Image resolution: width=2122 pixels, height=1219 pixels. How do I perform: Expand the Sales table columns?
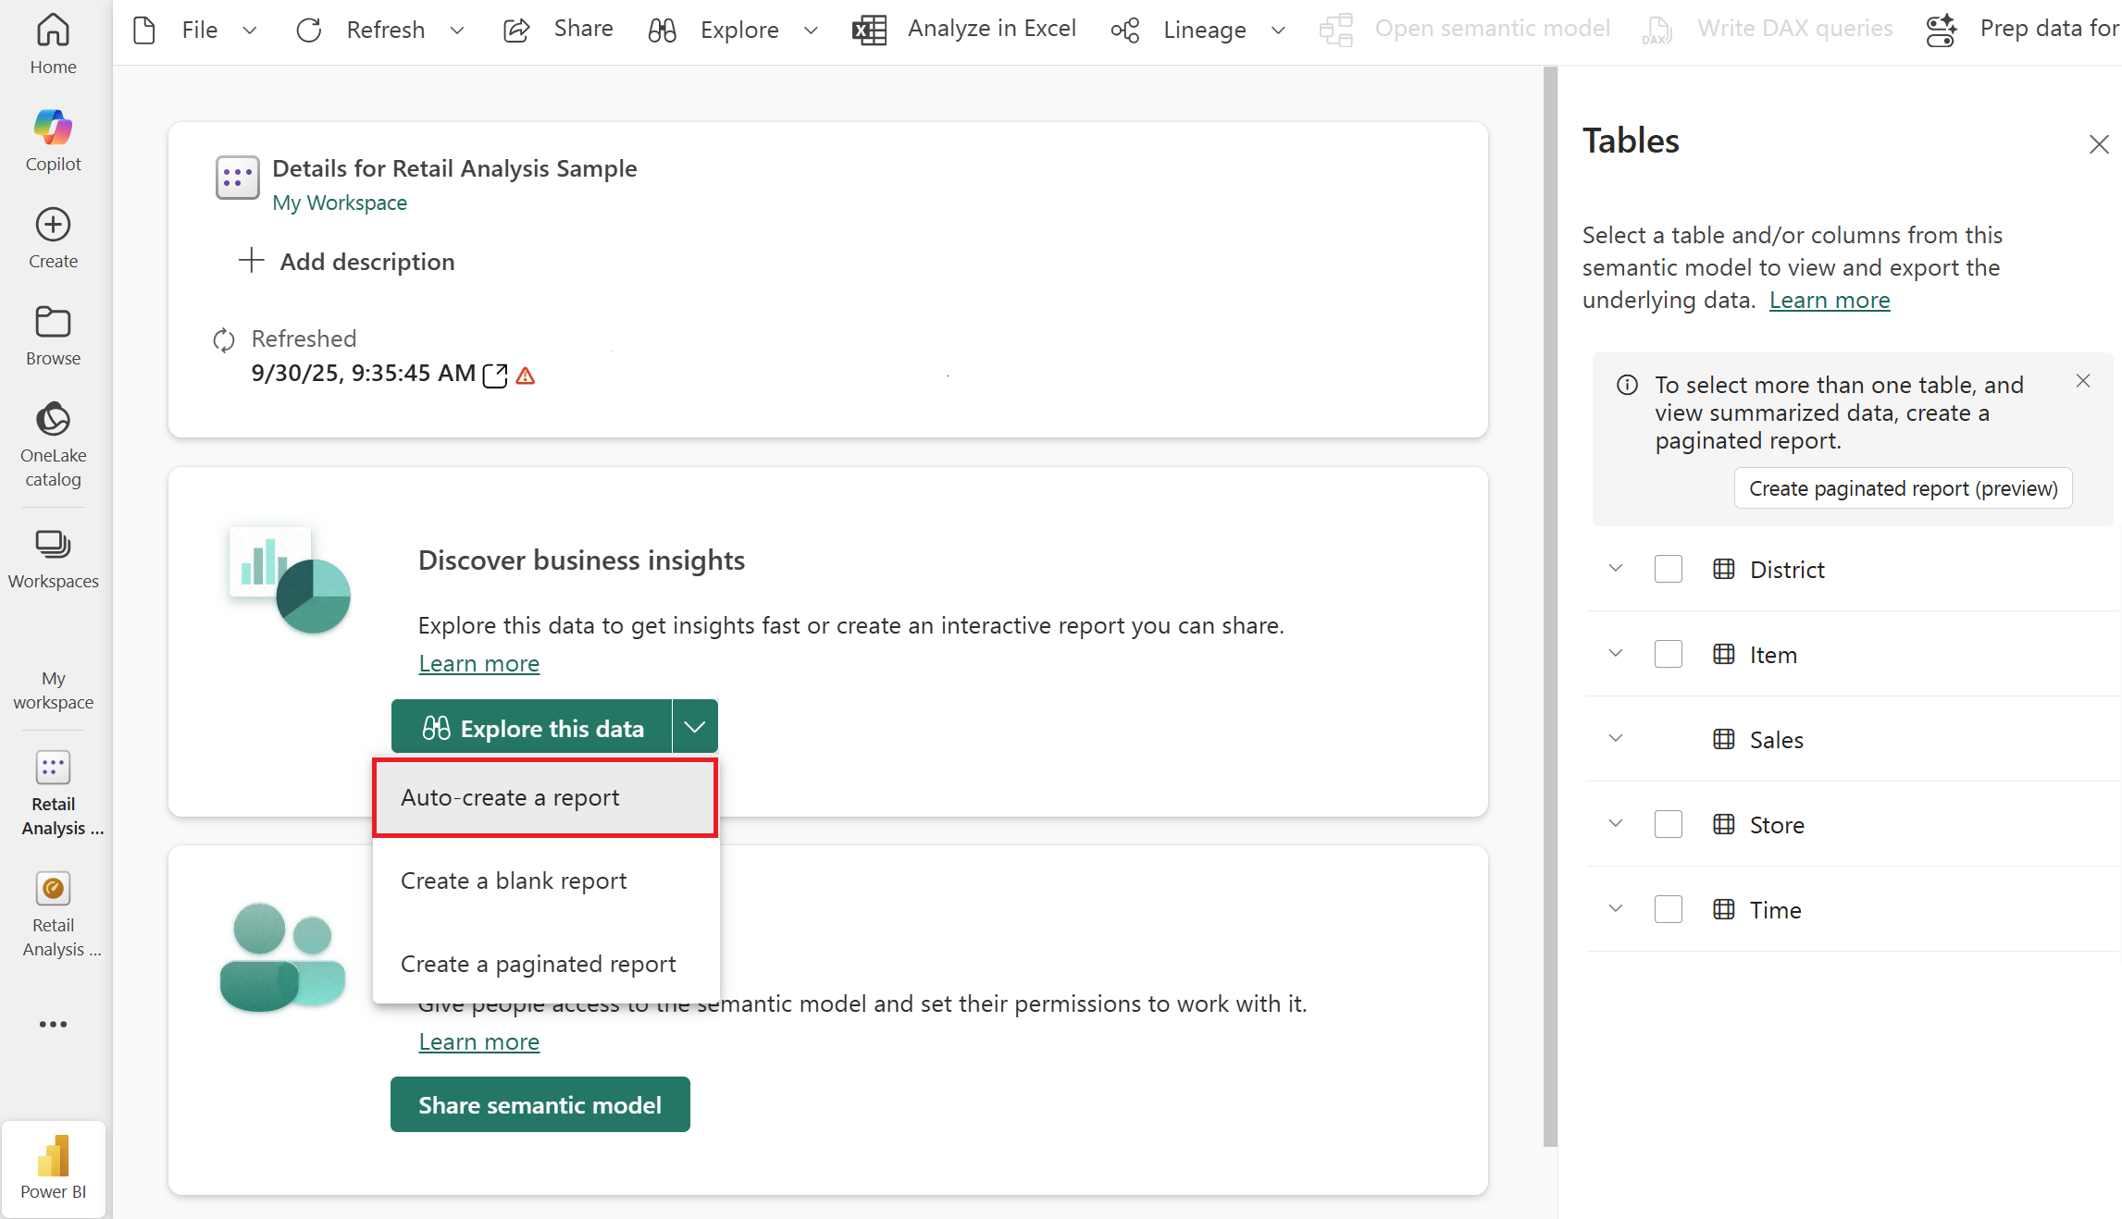[1616, 738]
